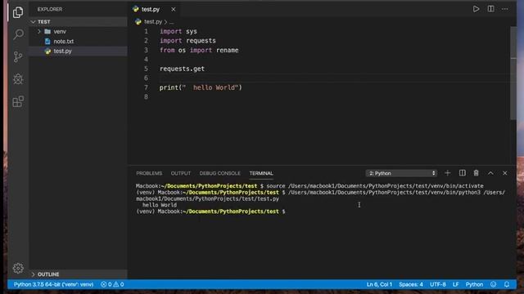Click test.py in the breadcrumb
The image size is (524, 294).
tap(153, 22)
